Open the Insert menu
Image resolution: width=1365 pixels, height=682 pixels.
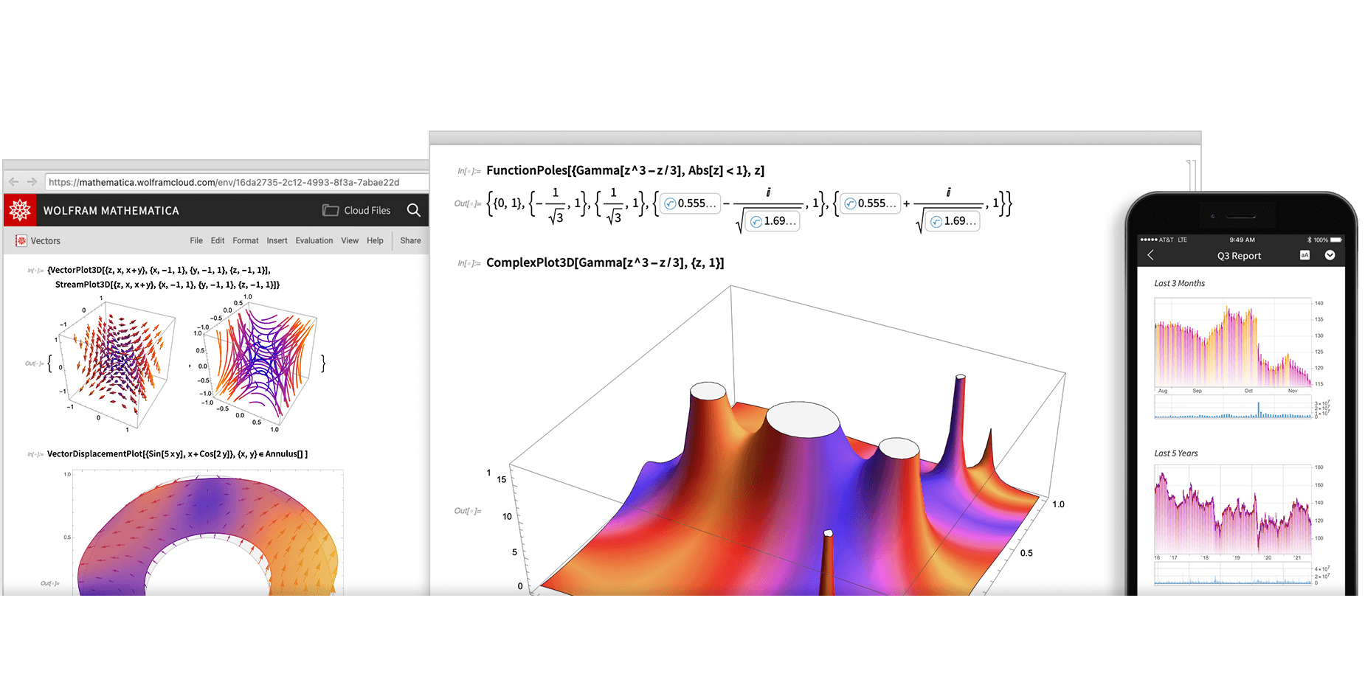coord(277,240)
